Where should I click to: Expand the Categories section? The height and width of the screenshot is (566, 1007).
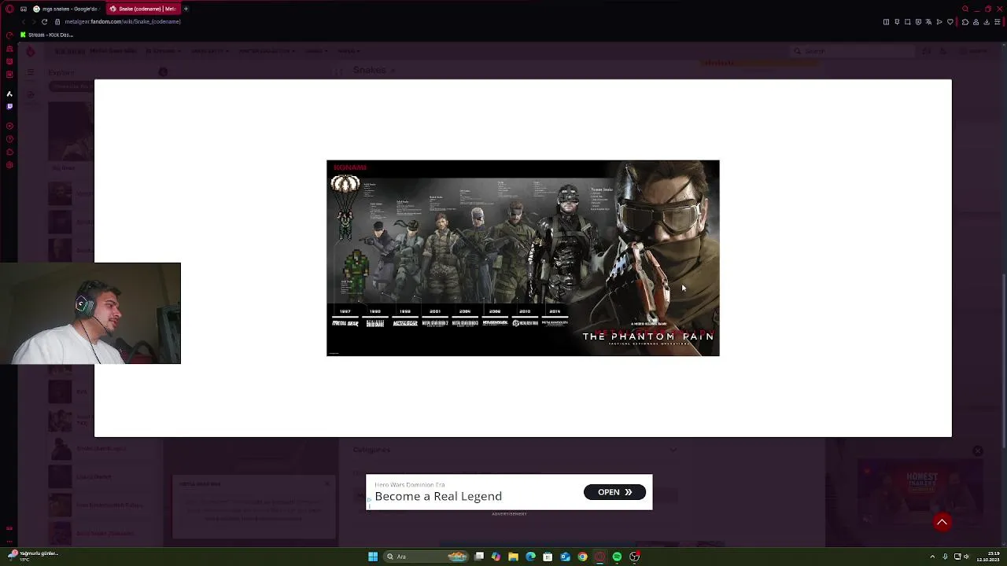tap(673, 450)
